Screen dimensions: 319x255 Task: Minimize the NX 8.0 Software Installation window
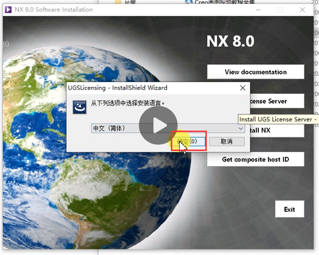coord(258,10)
